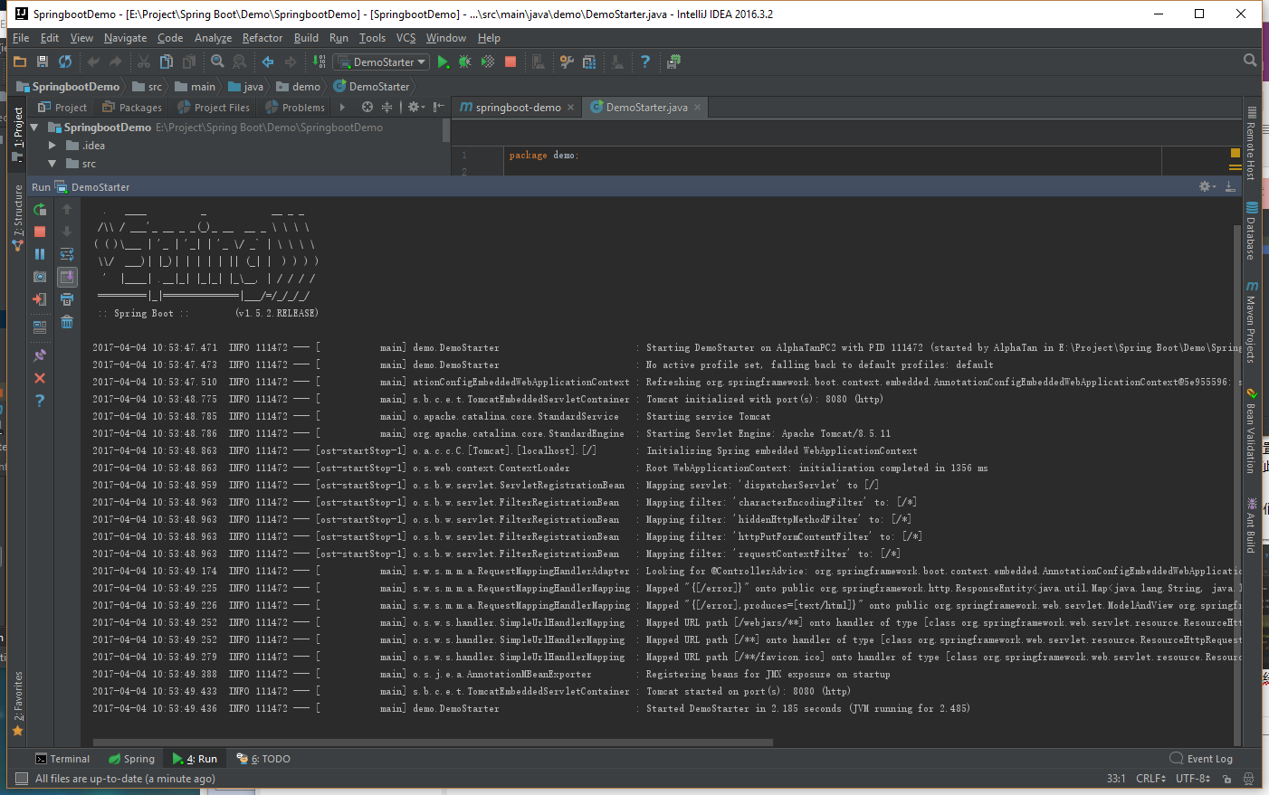Collapse the SpringbootDemo project tree node
This screenshot has width=1269, height=795.
click(34, 128)
